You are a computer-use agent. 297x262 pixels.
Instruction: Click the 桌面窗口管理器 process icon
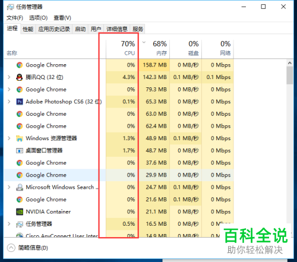coord(20,151)
